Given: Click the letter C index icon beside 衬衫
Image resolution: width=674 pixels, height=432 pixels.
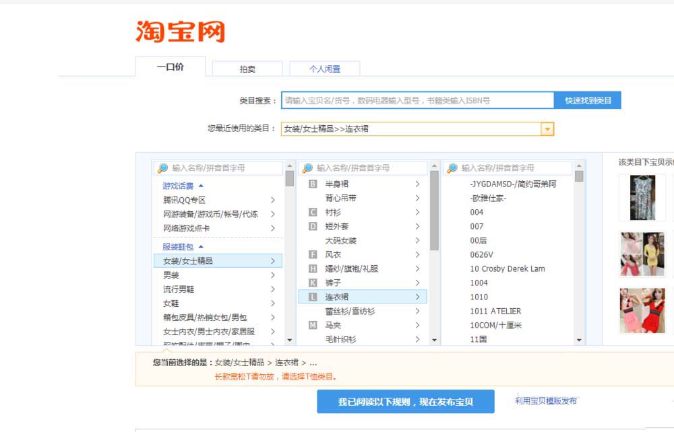Looking at the screenshot, I should pyautogui.click(x=313, y=213).
